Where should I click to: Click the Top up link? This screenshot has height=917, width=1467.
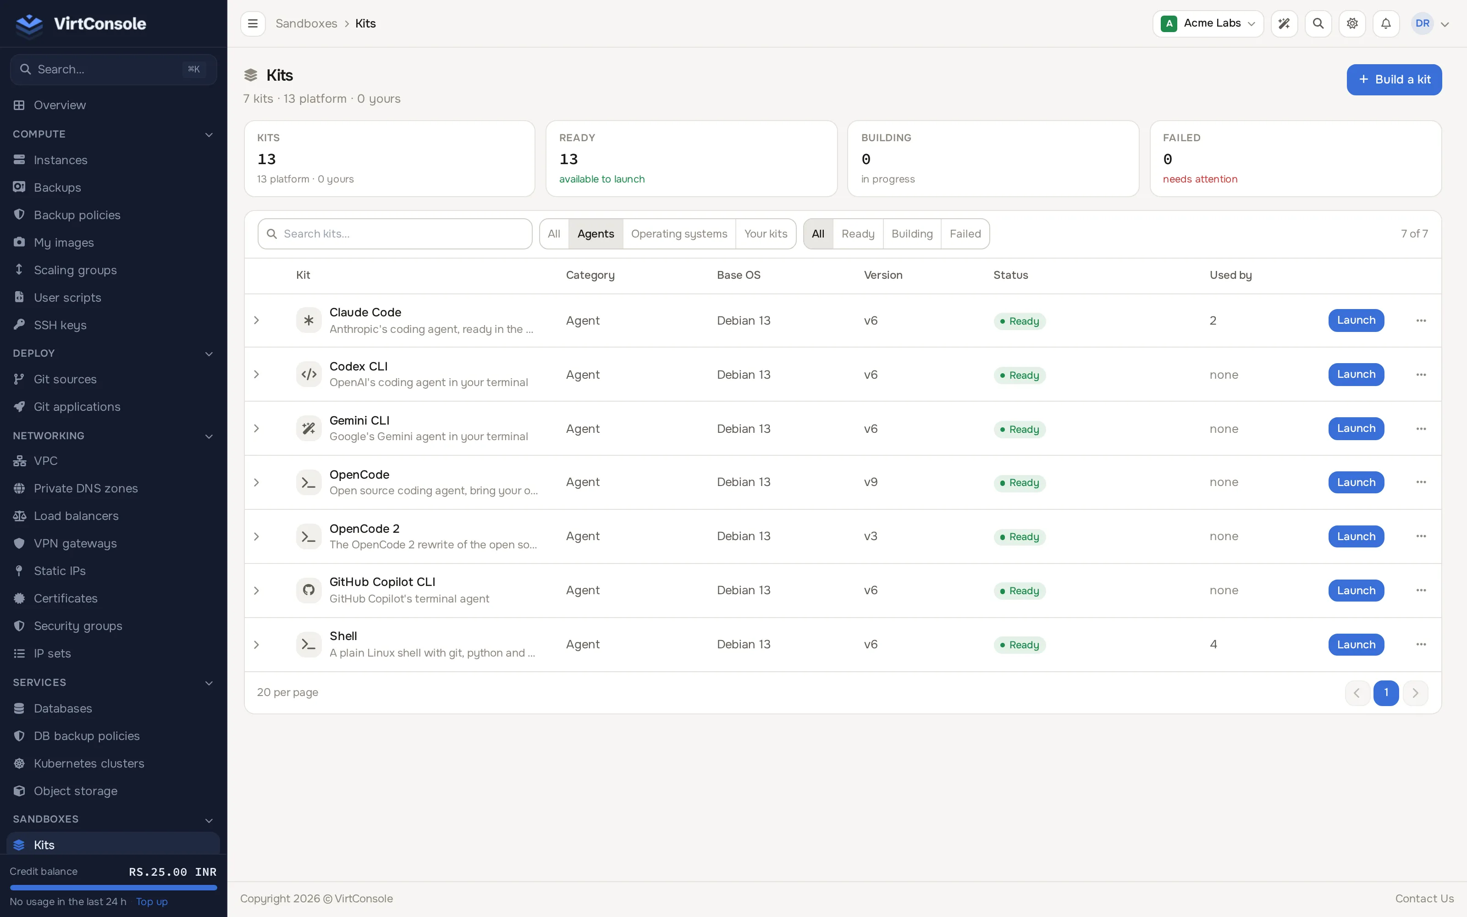pyautogui.click(x=152, y=901)
